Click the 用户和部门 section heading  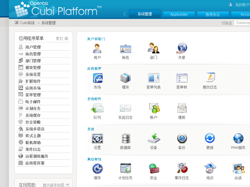[96, 39]
